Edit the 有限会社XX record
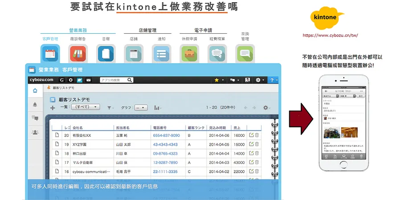Image resolution: width=401 pixels, height=200 pixels. [251, 135]
